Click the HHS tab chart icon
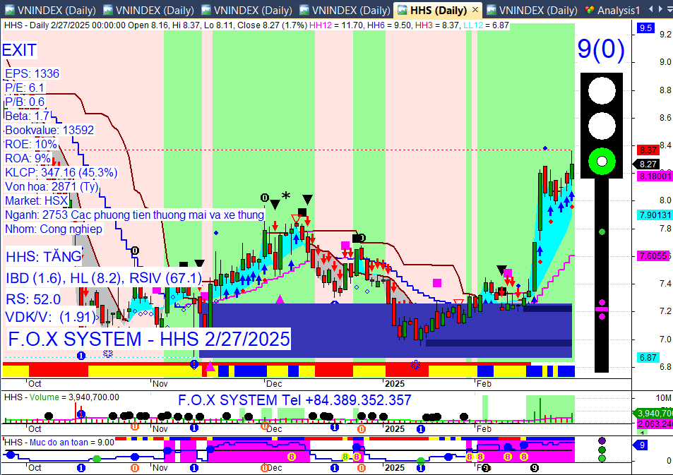 point(402,10)
